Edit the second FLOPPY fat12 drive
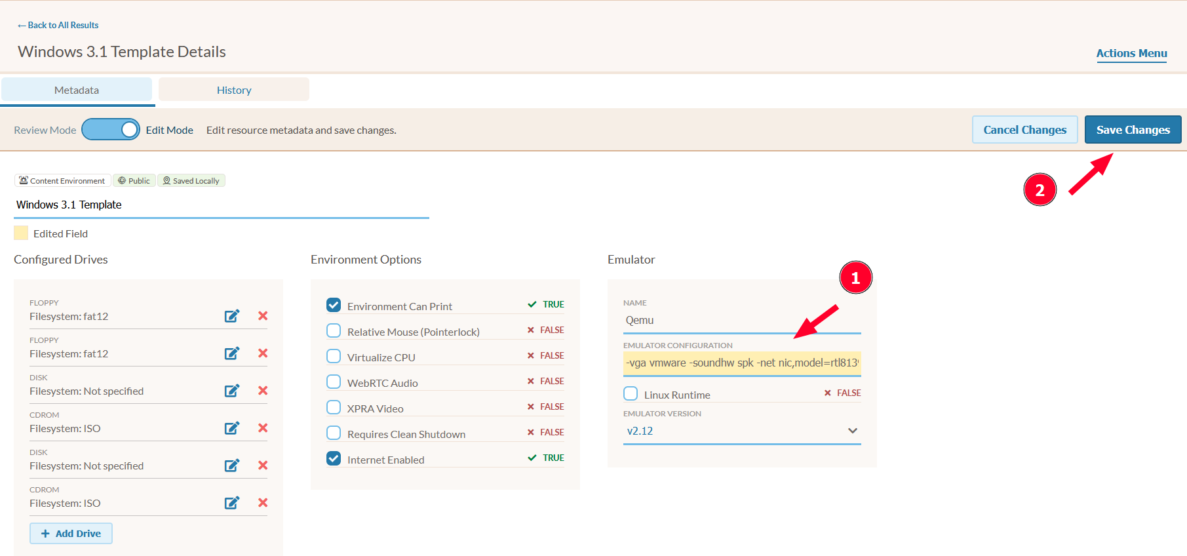1187x556 pixels. click(x=232, y=353)
